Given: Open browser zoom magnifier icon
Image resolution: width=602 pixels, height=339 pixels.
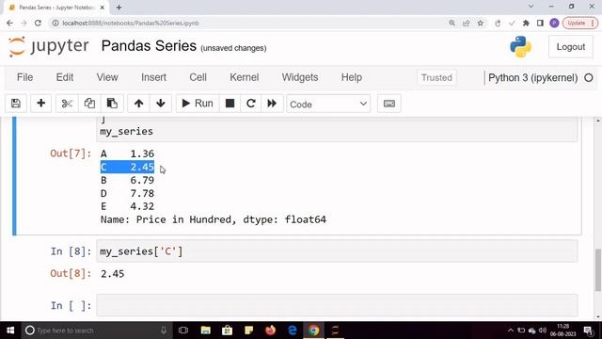Looking at the screenshot, I should [451, 23].
